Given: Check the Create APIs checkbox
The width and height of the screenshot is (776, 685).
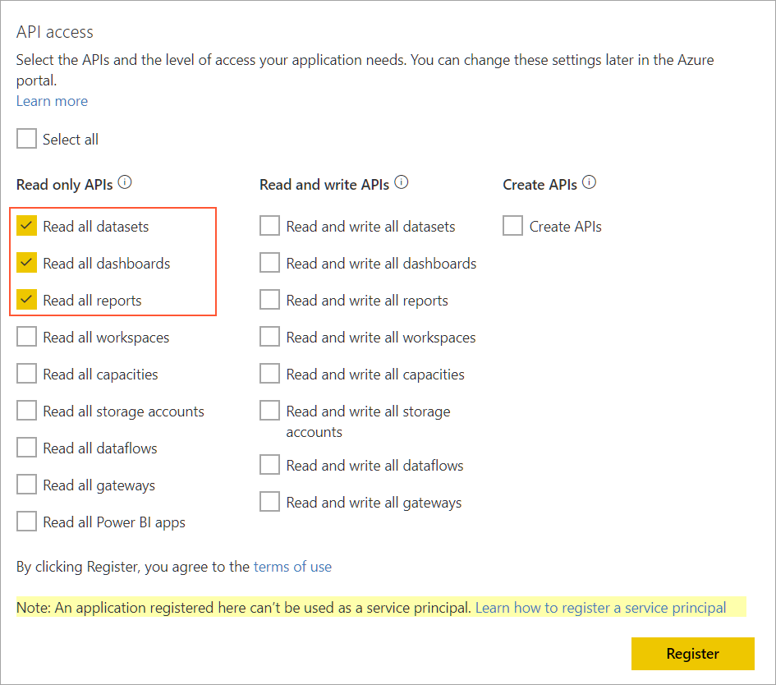Looking at the screenshot, I should [x=513, y=226].
